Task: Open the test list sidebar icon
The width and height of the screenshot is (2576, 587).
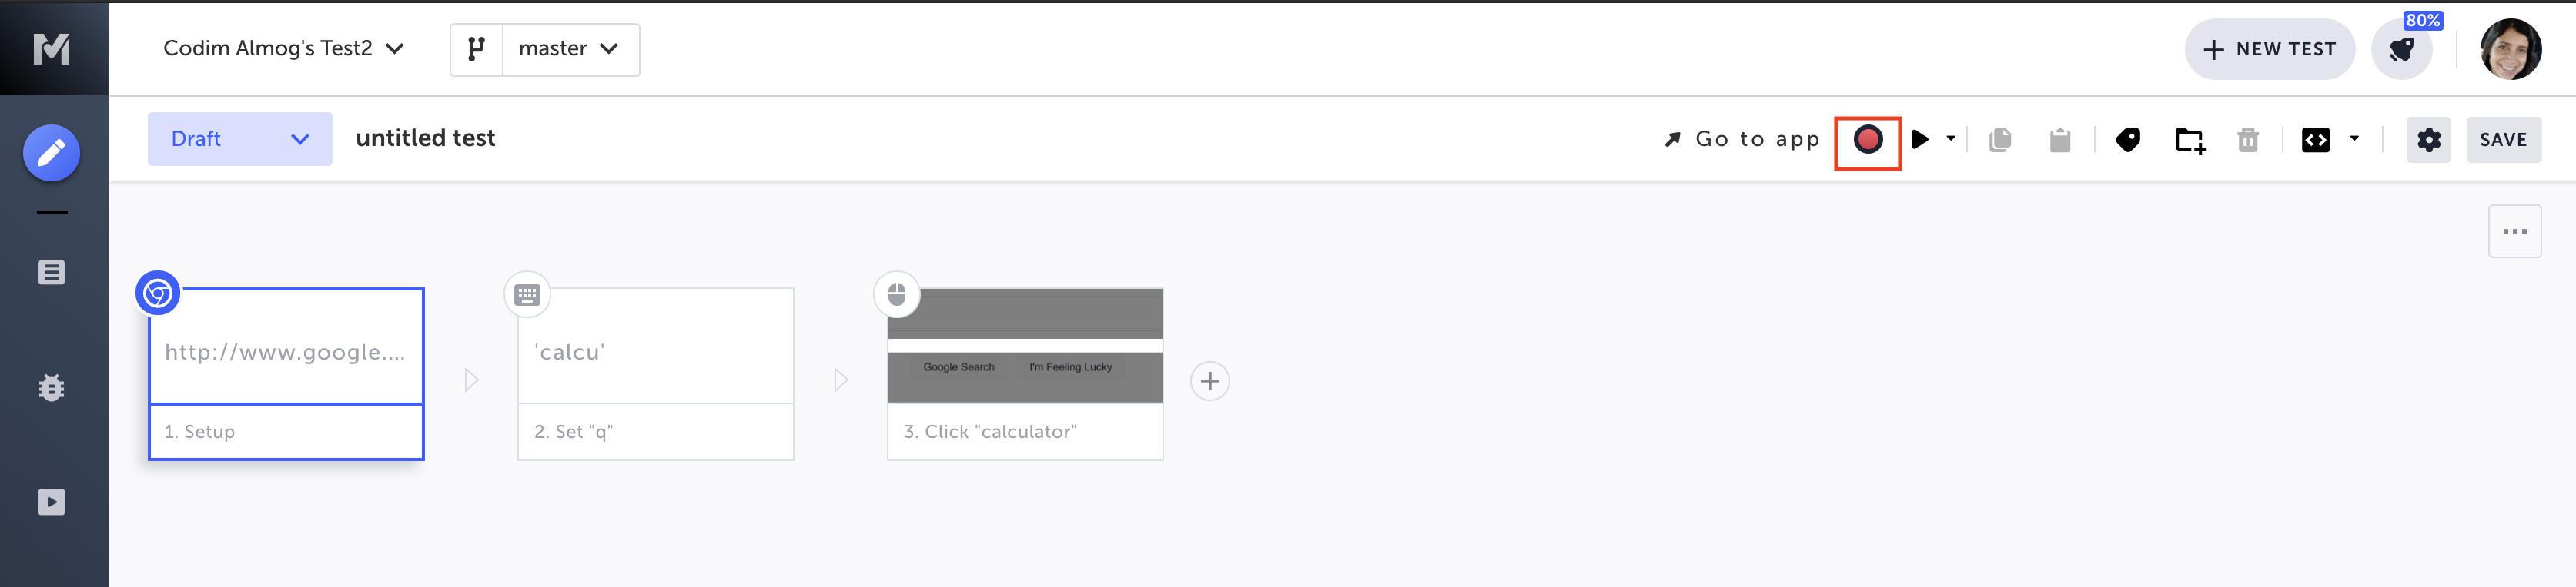Action: pyautogui.click(x=52, y=273)
